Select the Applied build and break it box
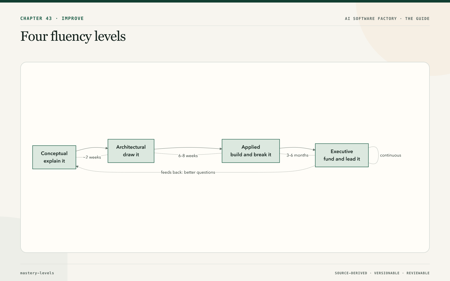The width and height of the screenshot is (450, 281). 251,151
